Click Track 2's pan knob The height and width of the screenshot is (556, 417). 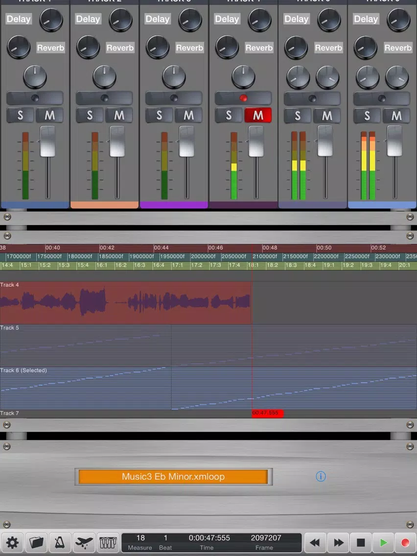click(104, 76)
